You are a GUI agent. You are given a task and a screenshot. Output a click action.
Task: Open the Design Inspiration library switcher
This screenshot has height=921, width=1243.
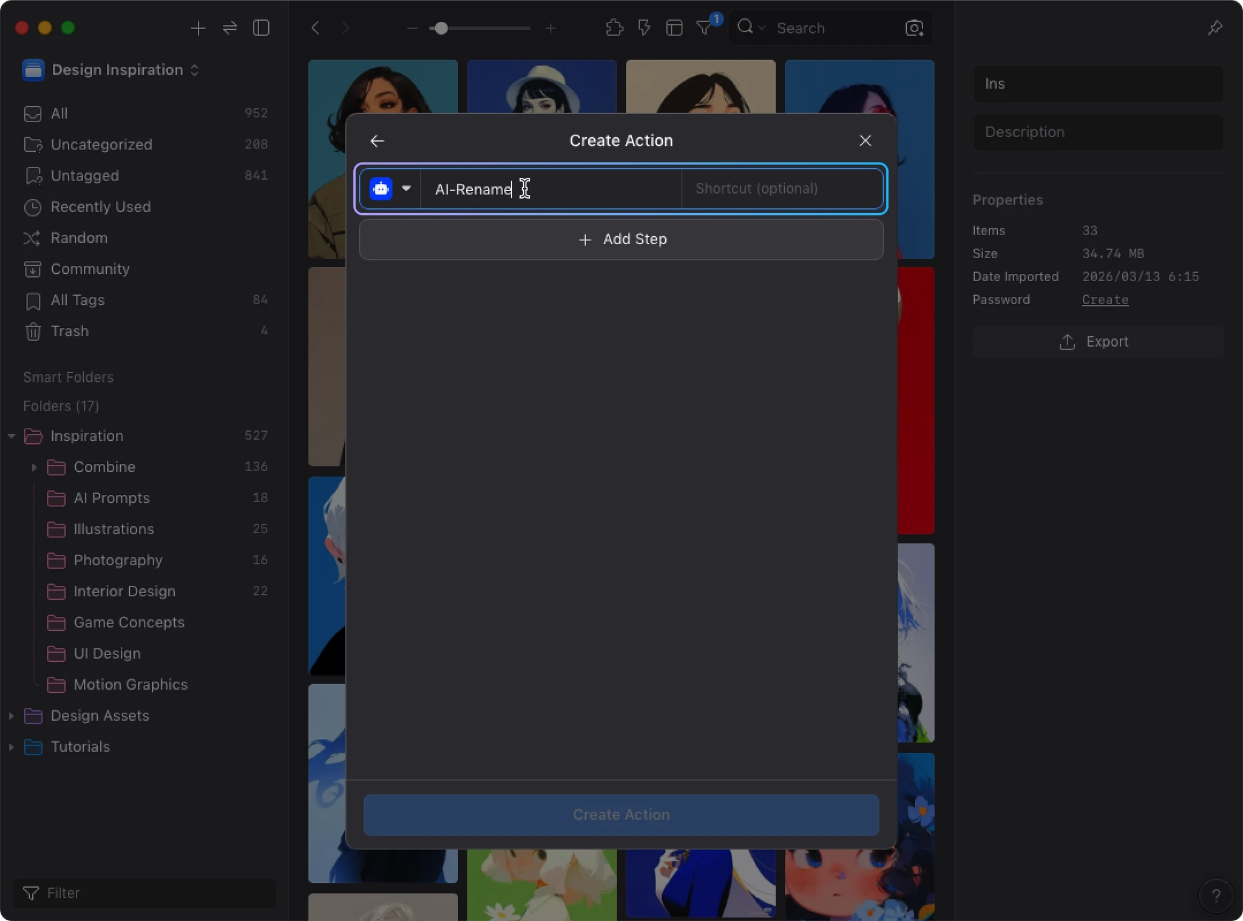click(117, 70)
